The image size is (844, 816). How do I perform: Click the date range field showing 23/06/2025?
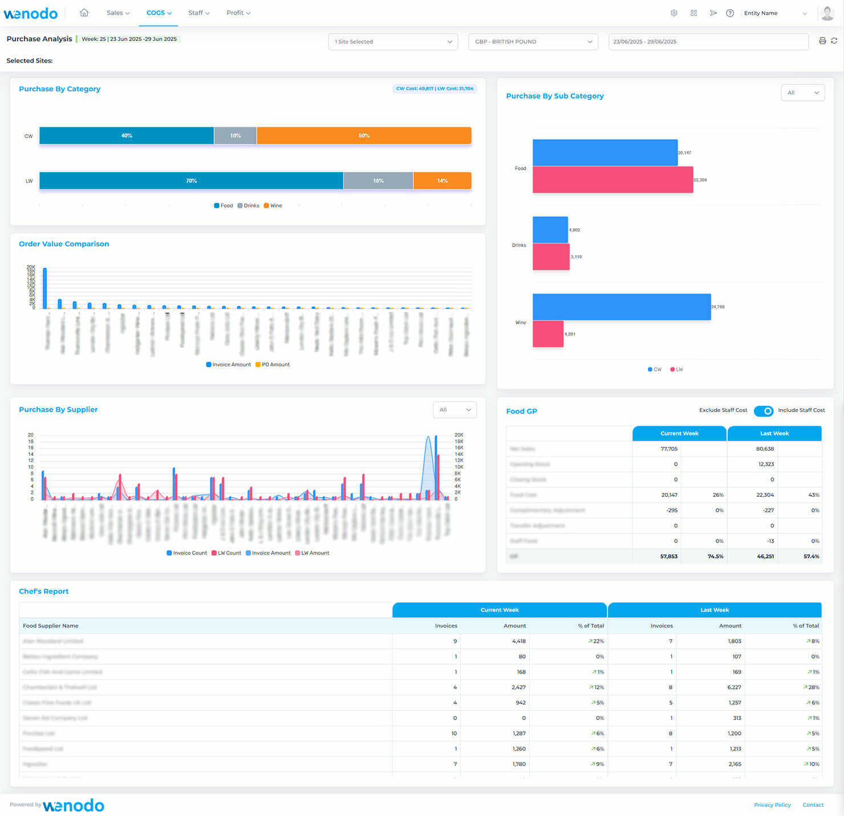708,41
